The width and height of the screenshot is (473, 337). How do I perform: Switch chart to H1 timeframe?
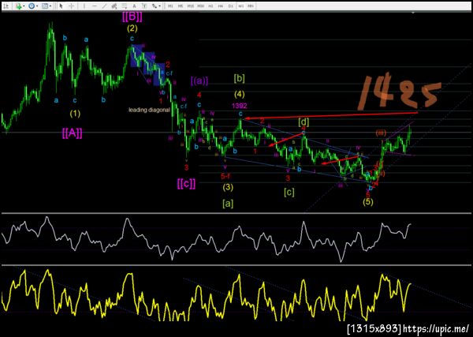coord(210,6)
